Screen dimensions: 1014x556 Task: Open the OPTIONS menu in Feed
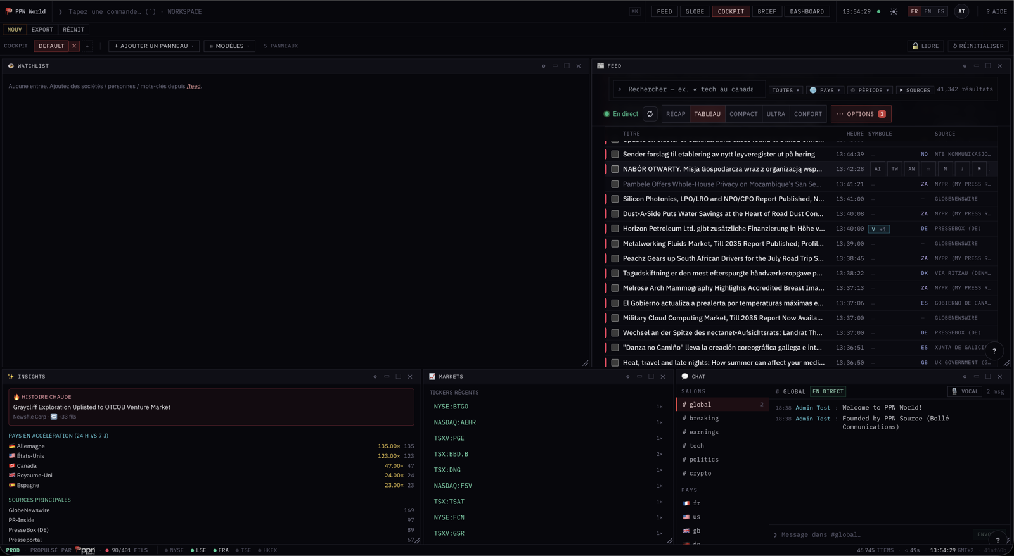861,114
